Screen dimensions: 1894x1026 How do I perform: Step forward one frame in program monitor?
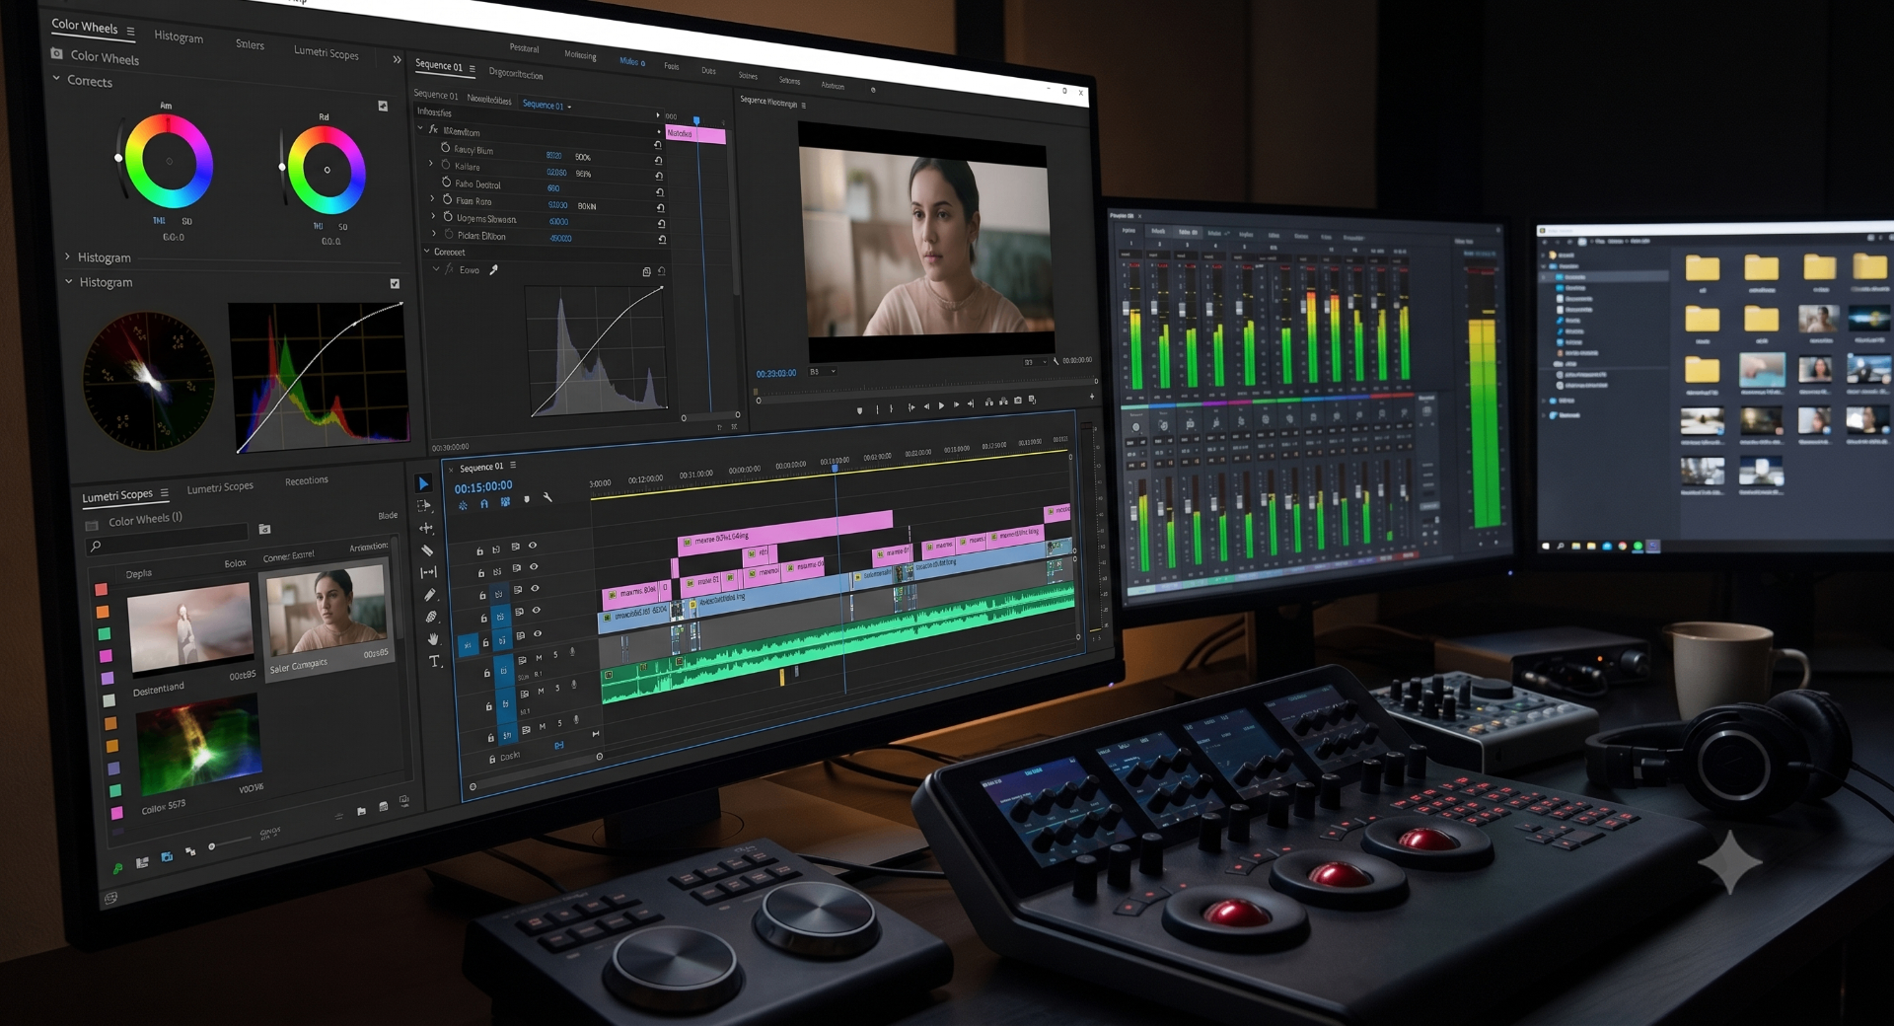coord(956,404)
